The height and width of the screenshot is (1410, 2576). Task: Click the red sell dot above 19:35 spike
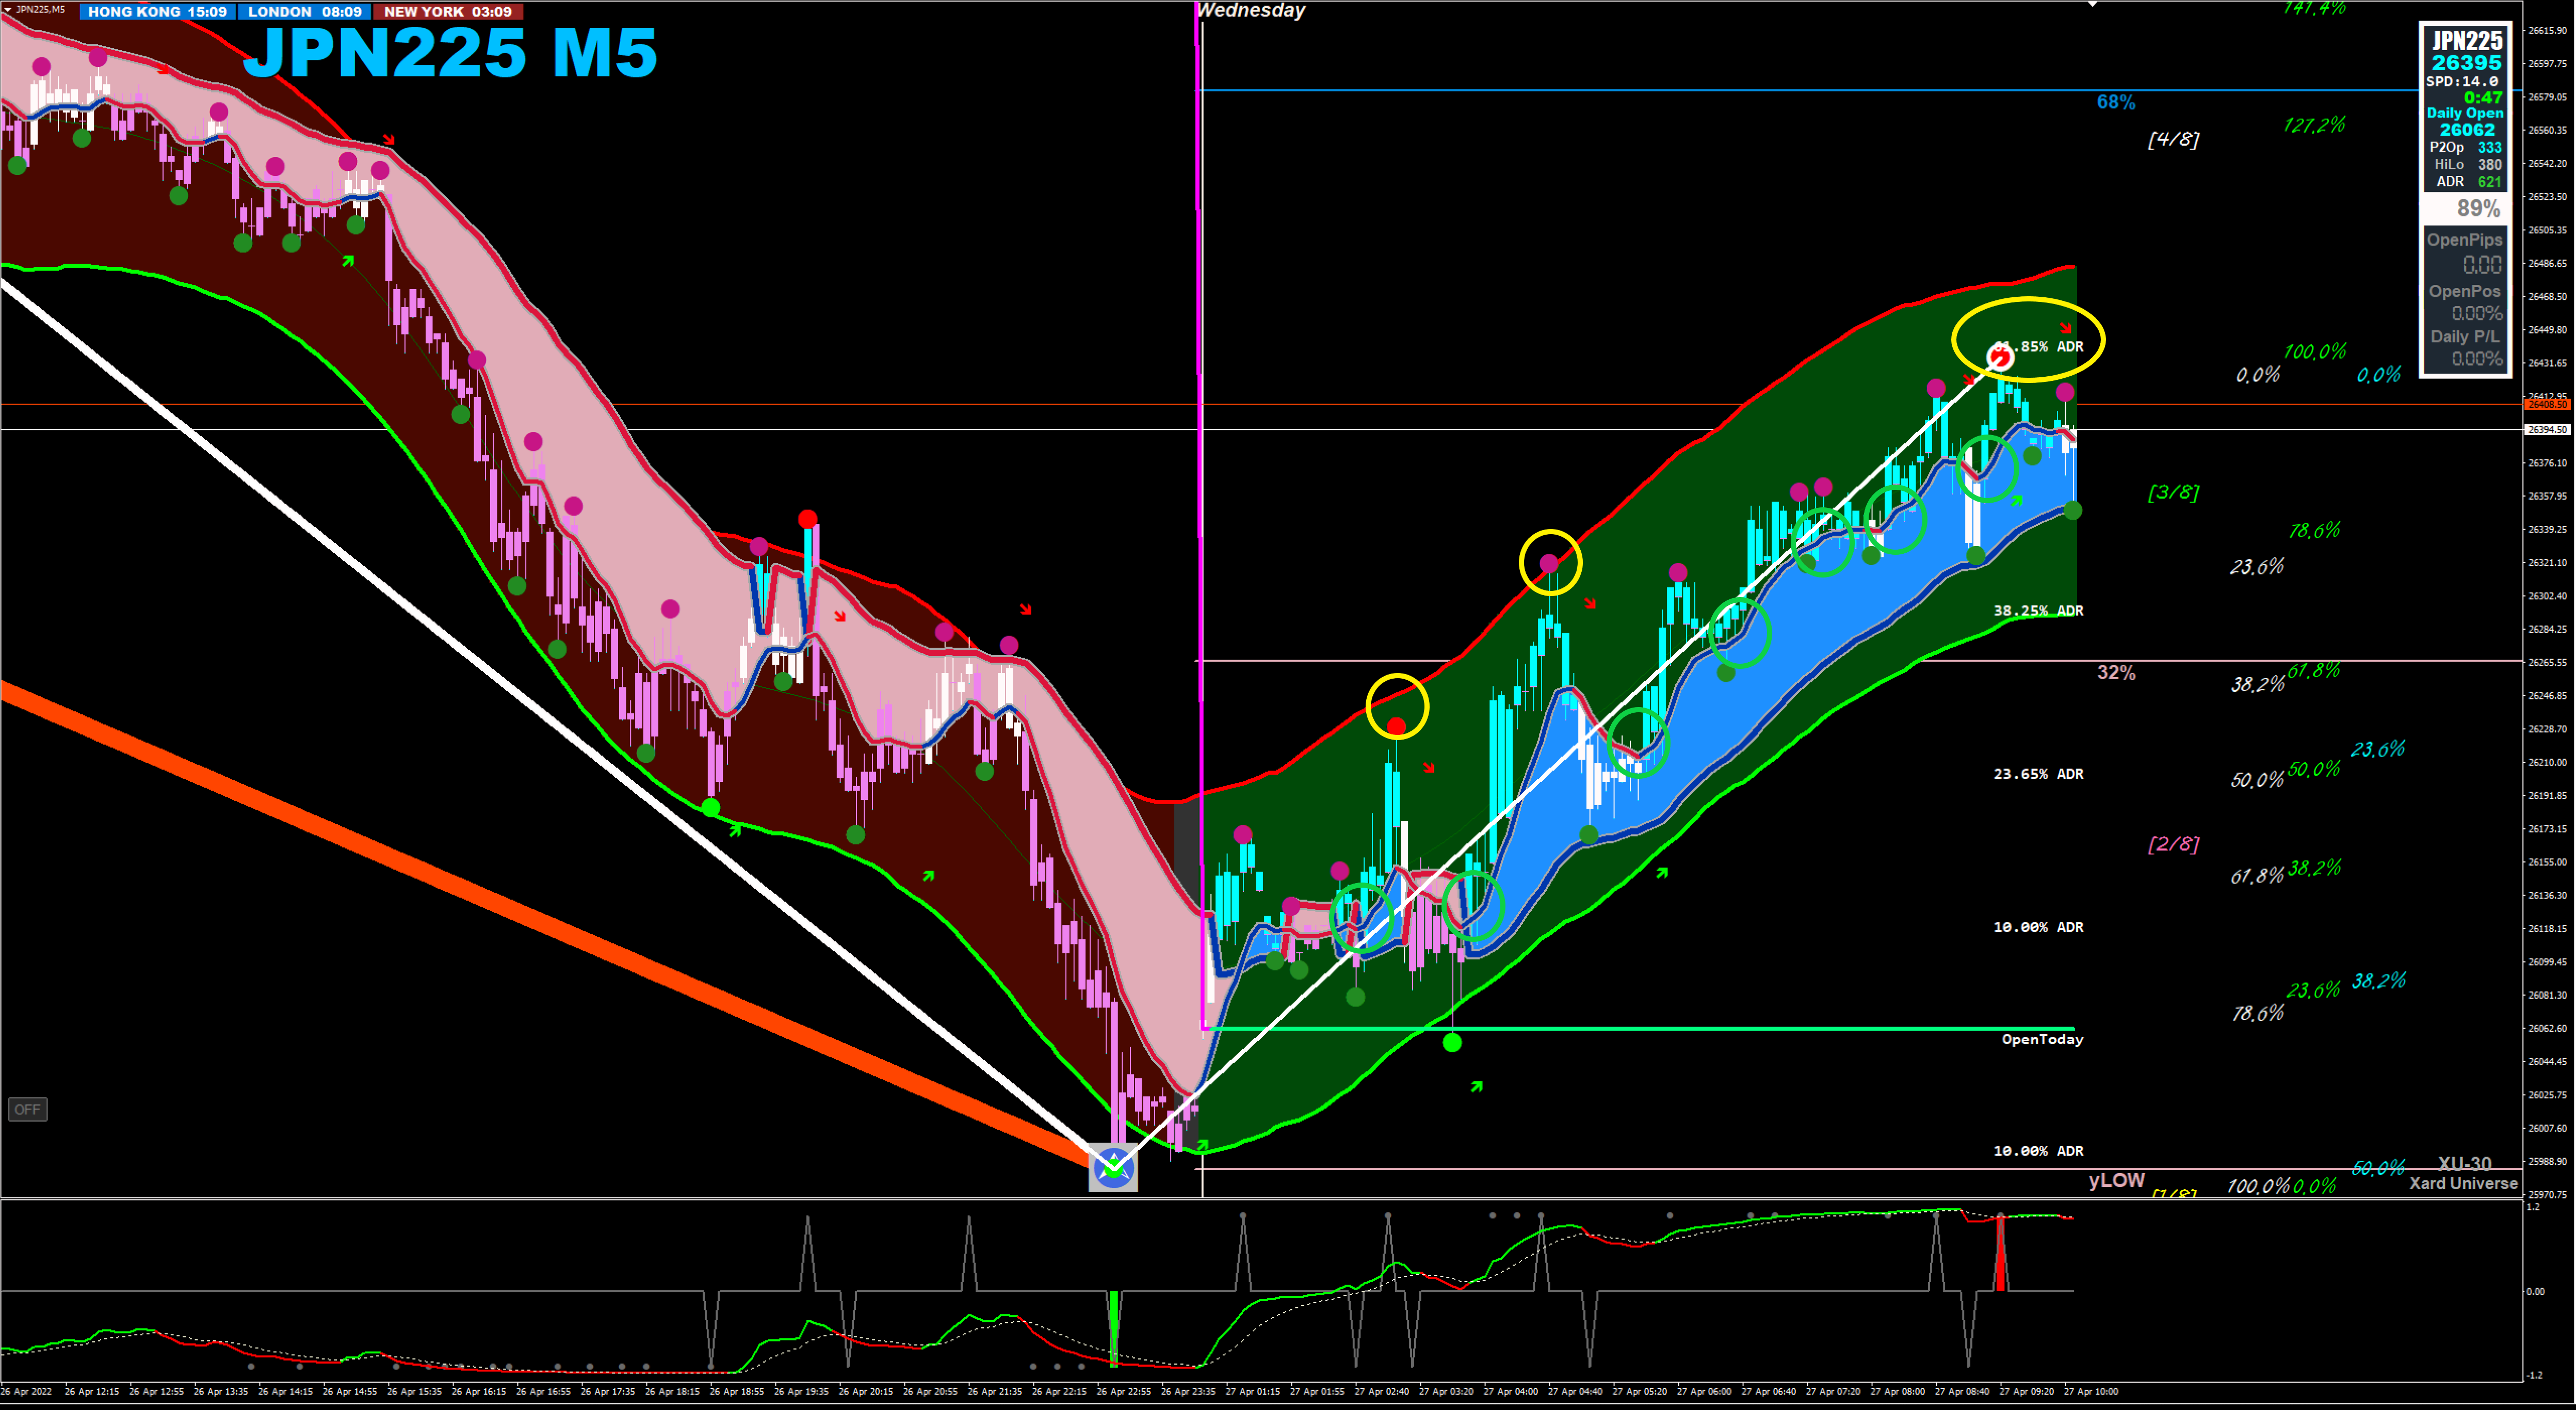pos(807,518)
